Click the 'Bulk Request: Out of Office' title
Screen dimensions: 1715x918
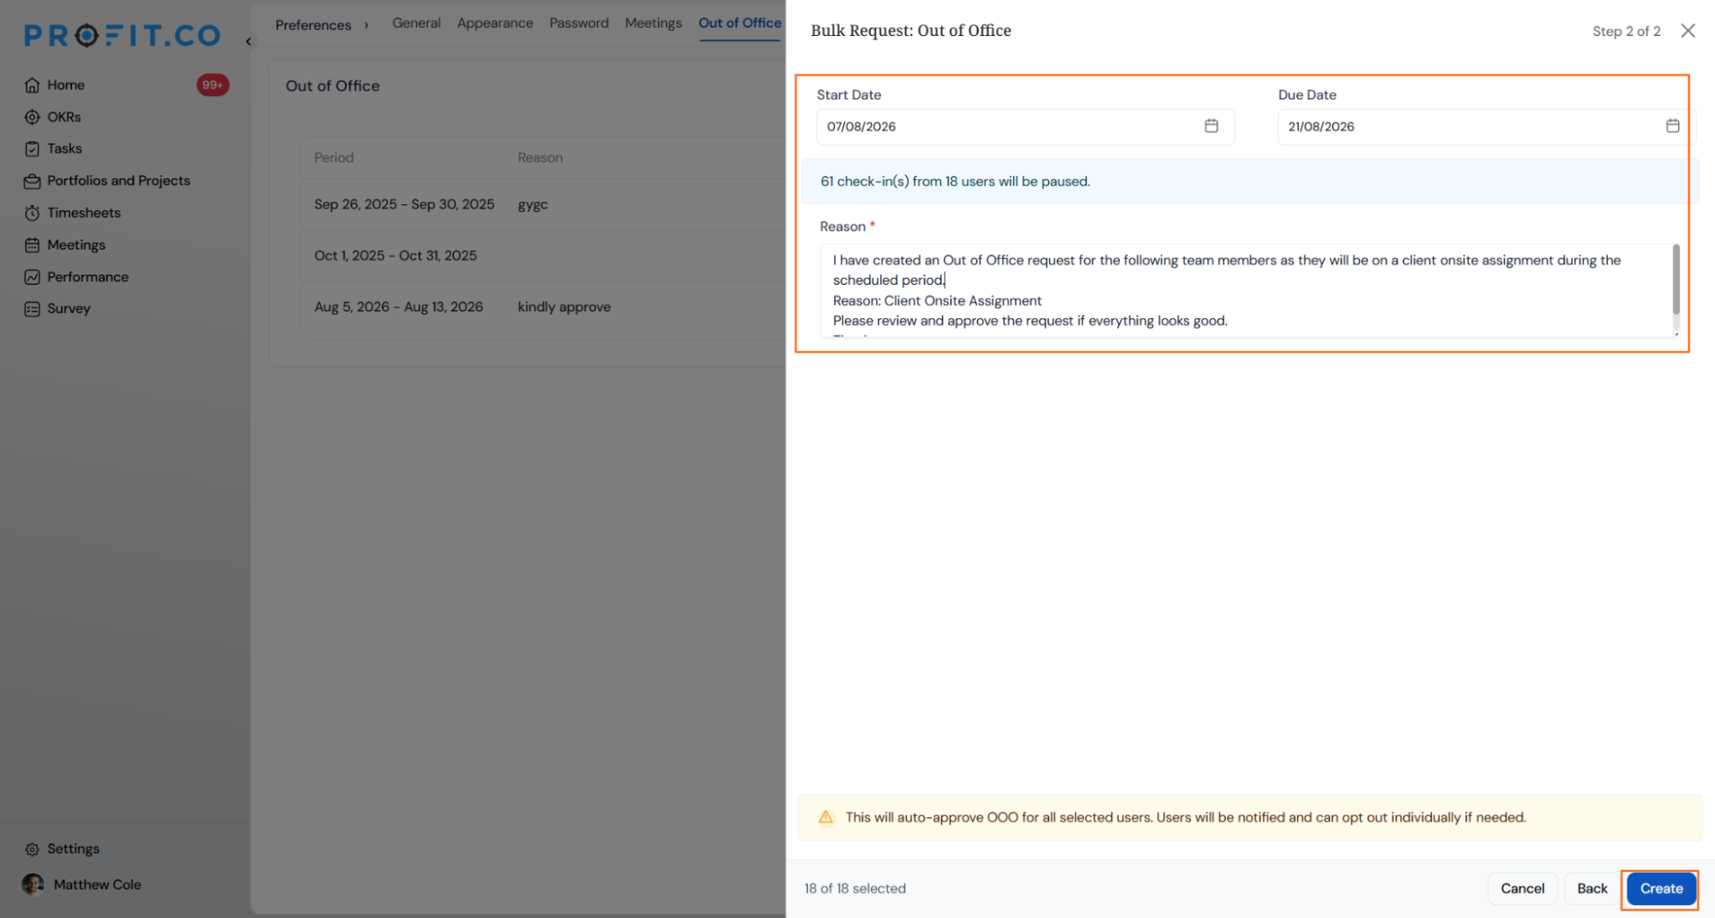(910, 31)
